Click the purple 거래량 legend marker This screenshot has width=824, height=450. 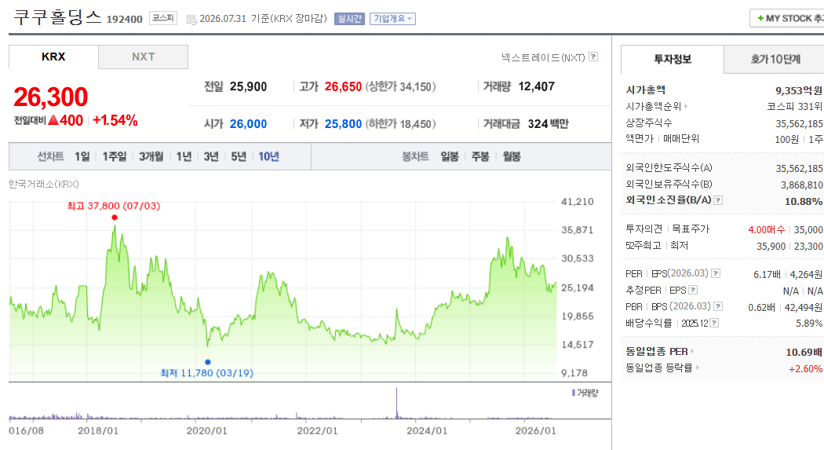click(x=574, y=393)
